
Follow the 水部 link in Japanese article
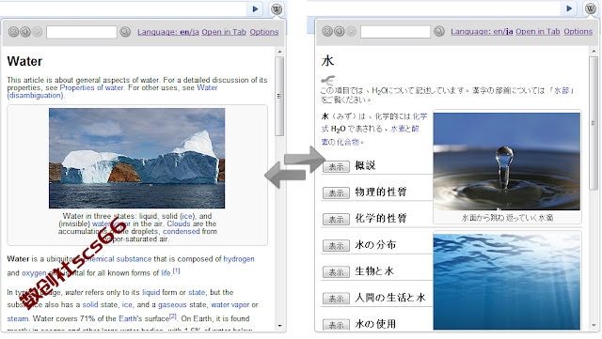[x=561, y=90]
